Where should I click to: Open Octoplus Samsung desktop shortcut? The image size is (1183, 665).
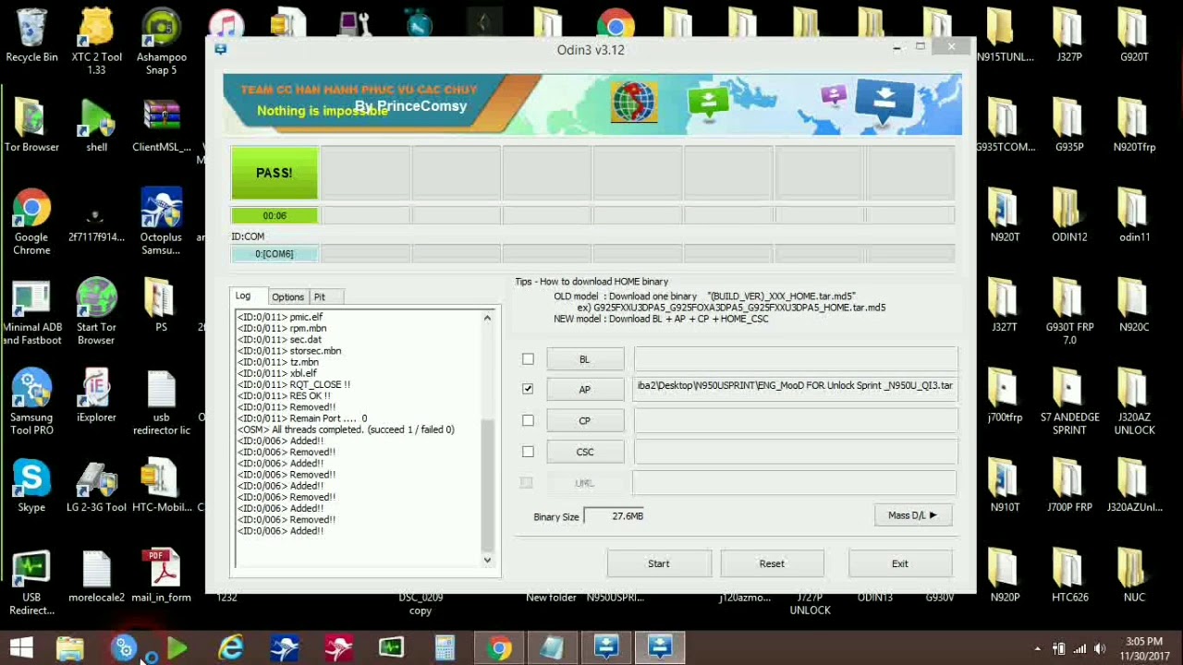(162, 223)
